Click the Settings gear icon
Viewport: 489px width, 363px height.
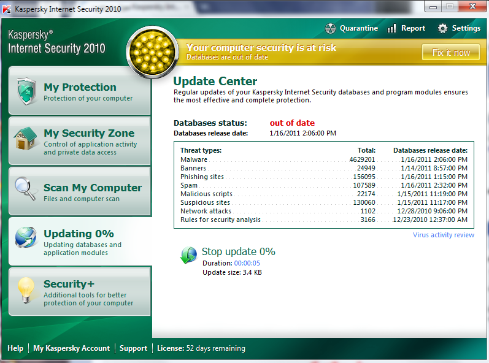(442, 28)
